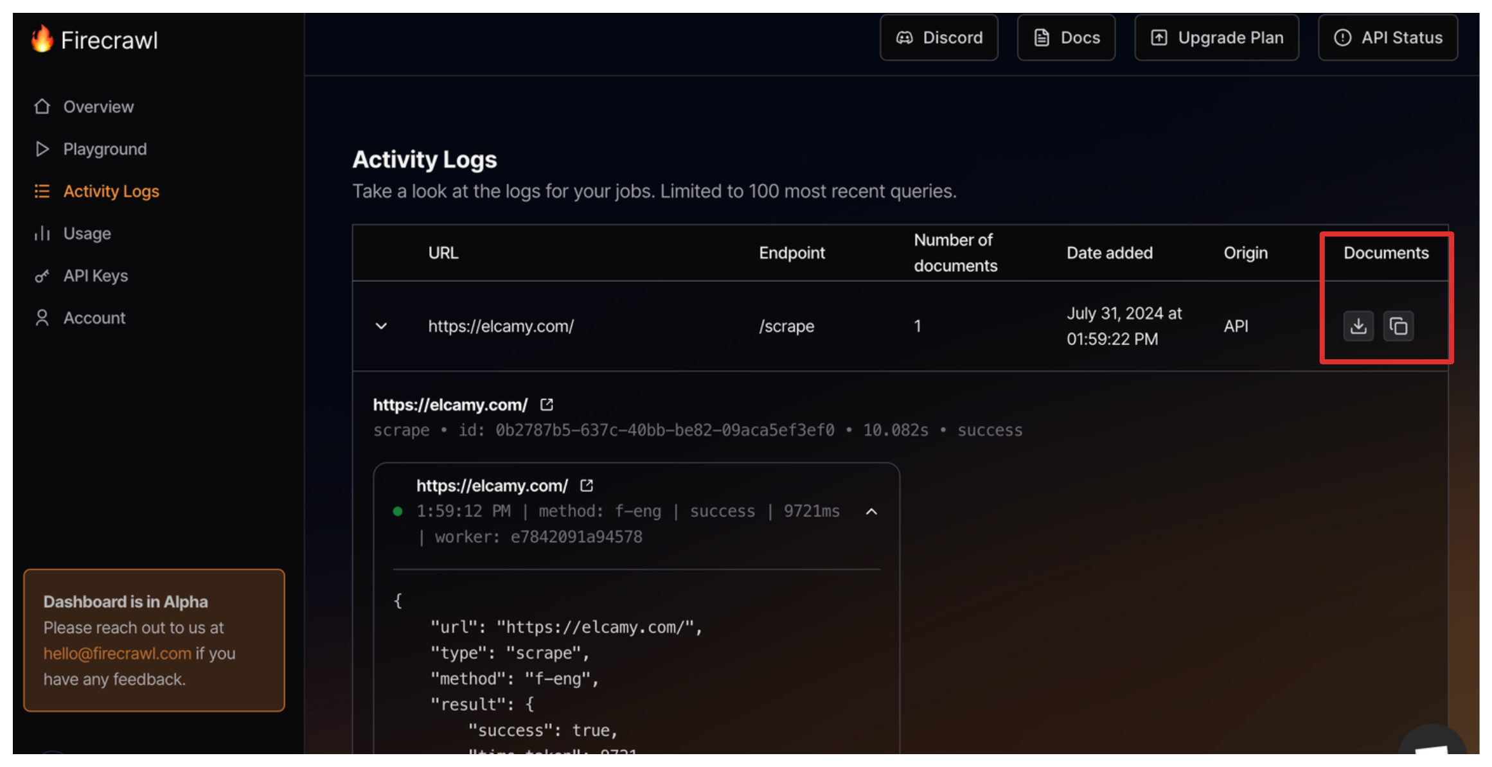The image size is (1492, 767).
Task: Navigate to API Keys
Action: (x=95, y=276)
